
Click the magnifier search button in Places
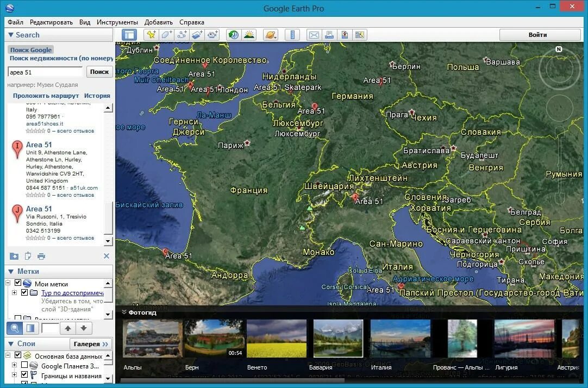[x=15, y=328]
